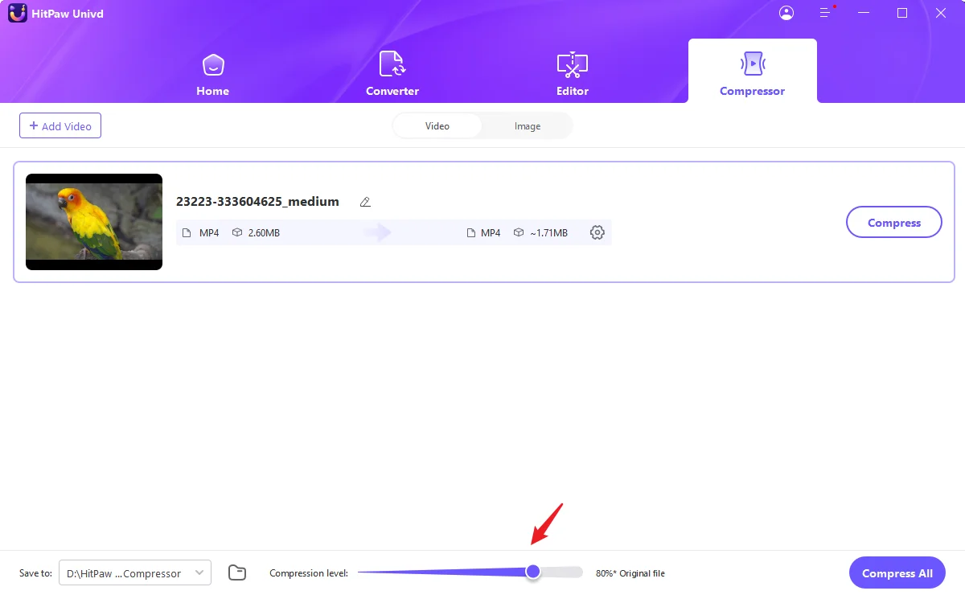Open compression settings gear icon
This screenshot has width=965, height=595.
tap(597, 232)
